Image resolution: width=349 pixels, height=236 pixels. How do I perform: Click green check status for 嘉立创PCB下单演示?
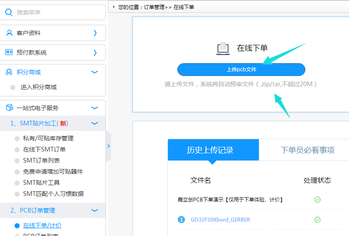tap(317, 200)
